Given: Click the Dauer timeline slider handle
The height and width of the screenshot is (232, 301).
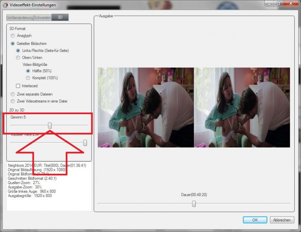Looking at the screenshot, I should 194,204.
